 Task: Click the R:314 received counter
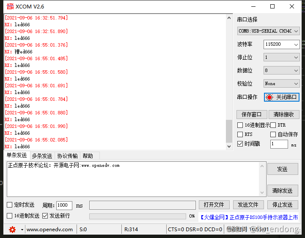coord(131,230)
